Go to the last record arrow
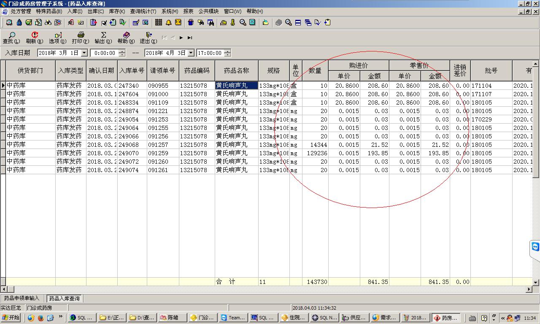This screenshot has height=324, width=540. tap(190, 38)
